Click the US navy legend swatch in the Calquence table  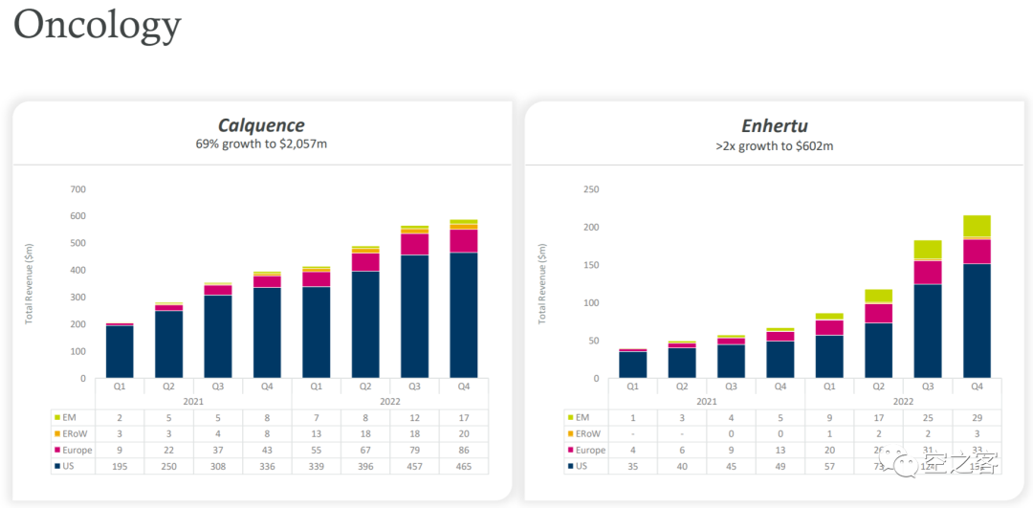pyautogui.click(x=57, y=467)
